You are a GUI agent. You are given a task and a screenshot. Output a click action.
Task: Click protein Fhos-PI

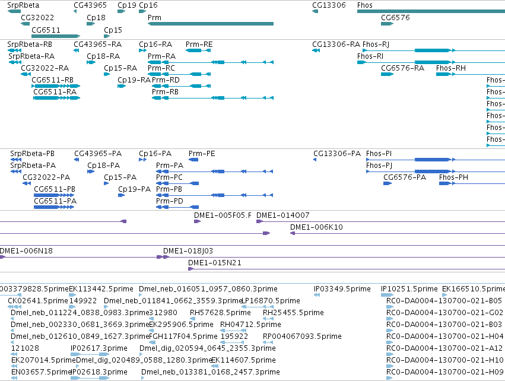(x=379, y=154)
